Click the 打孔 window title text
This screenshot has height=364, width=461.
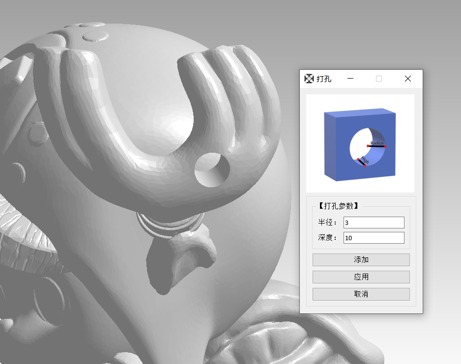point(324,79)
